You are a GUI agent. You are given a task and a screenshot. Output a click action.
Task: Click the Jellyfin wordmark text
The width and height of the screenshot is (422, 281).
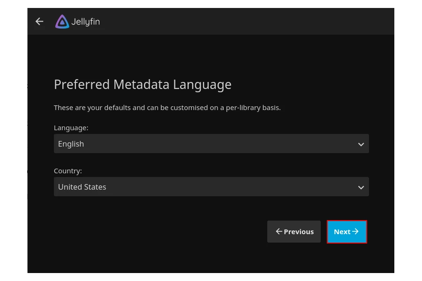[x=85, y=22]
